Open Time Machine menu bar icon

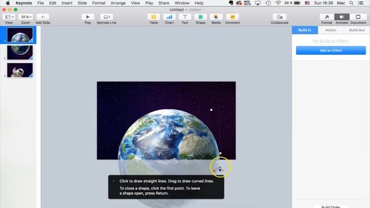[268, 3]
